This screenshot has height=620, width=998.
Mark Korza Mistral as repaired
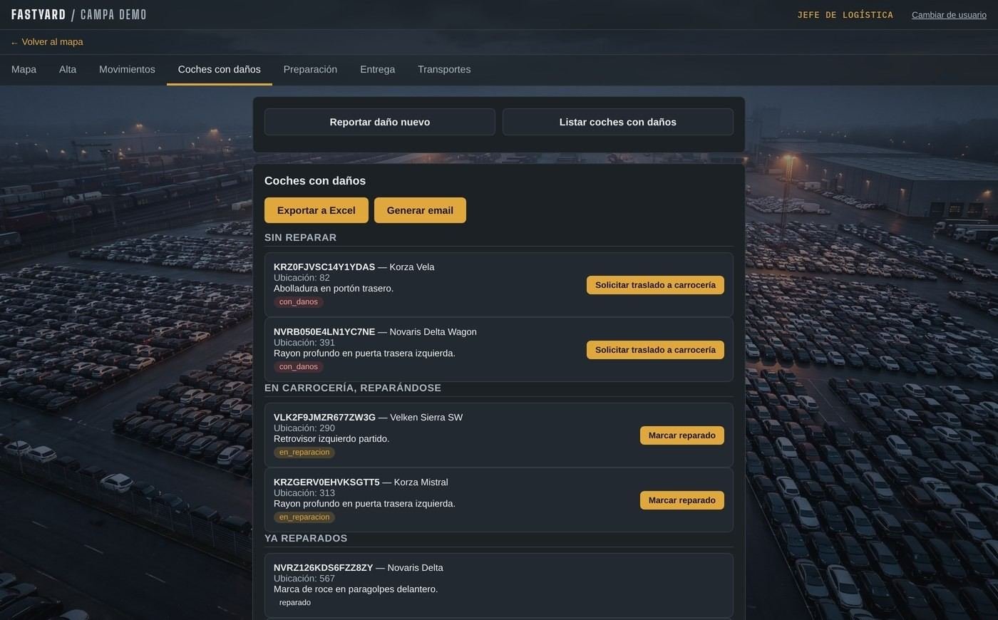[x=682, y=500]
